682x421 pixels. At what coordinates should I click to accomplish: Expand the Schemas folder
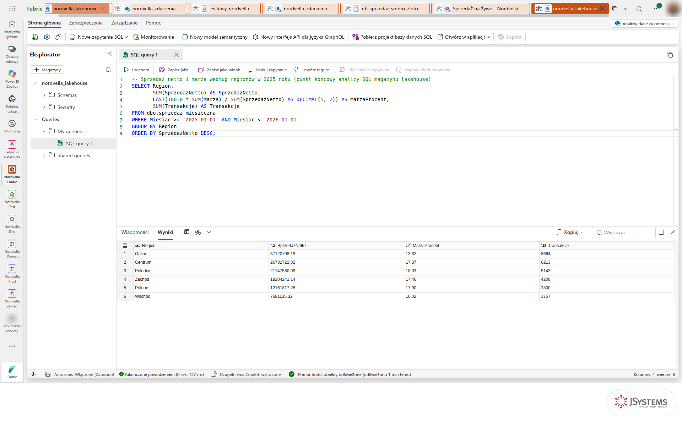tap(44, 95)
